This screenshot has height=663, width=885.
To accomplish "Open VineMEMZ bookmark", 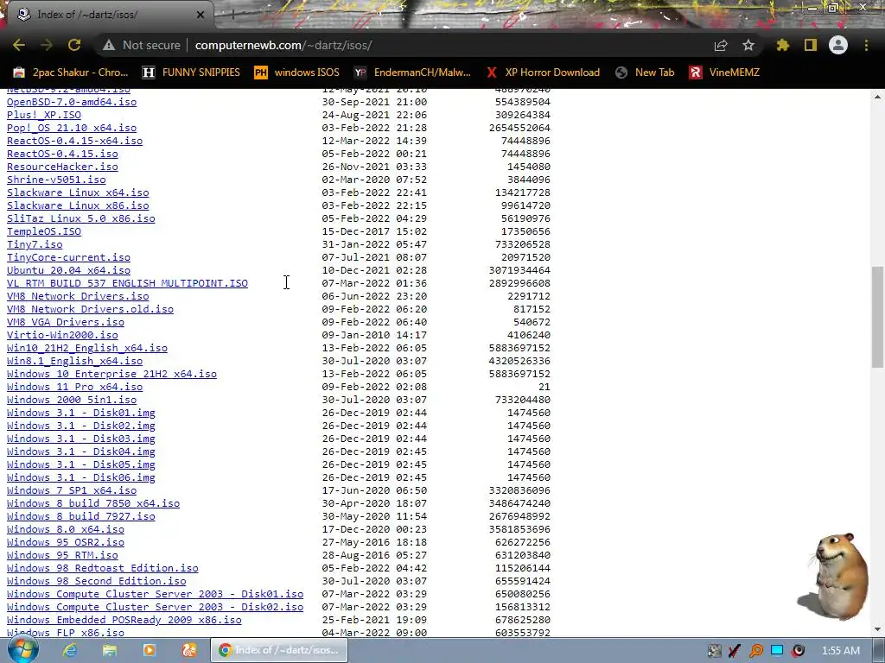I will click(x=724, y=73).
